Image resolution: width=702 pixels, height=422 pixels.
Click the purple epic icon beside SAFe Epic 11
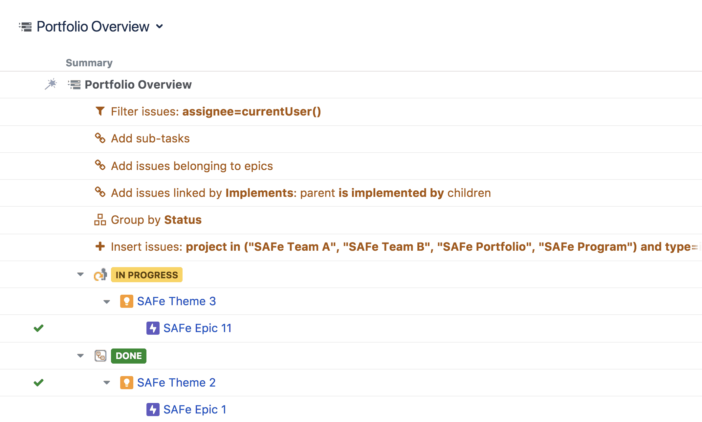coord(153,328)
